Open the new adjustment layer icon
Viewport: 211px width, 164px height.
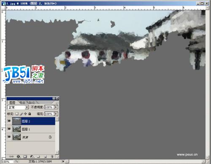[32, 156]
